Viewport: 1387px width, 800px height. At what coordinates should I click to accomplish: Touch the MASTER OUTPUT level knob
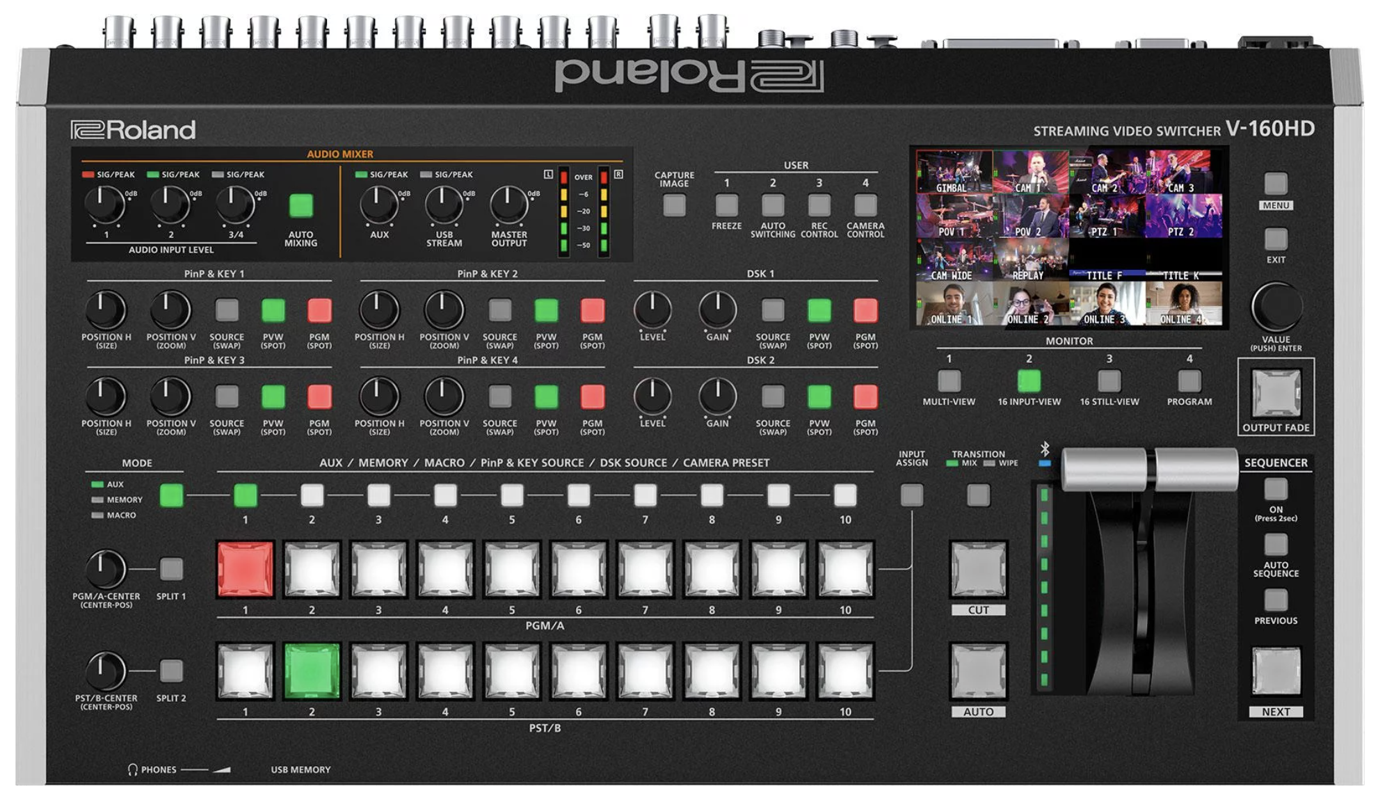[508, 205]
